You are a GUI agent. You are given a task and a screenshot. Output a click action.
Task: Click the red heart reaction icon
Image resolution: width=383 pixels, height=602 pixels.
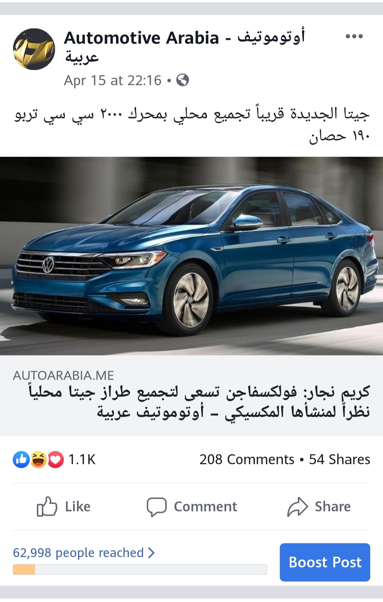(56, 459)
